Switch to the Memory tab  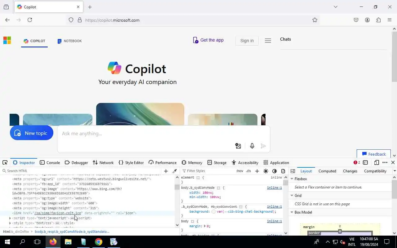192,162
